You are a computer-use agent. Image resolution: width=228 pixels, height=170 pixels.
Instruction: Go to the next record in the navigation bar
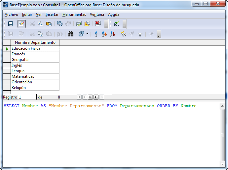[90, 97]
